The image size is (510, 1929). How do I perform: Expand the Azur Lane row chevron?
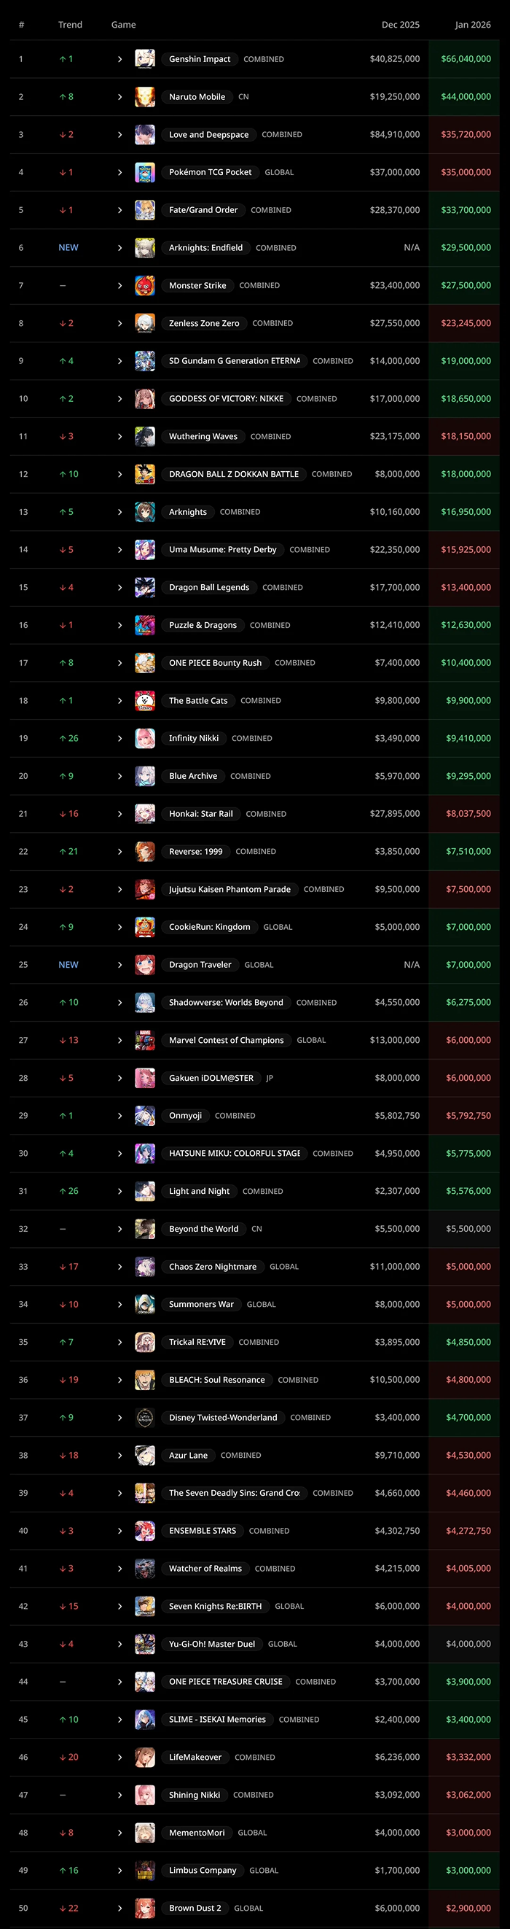point(119,1455)
